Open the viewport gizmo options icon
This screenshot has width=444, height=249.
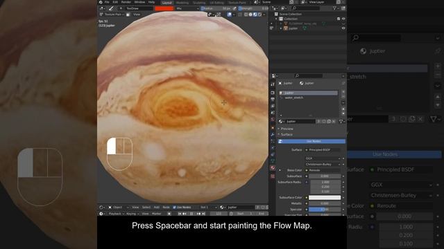[210, 15]
